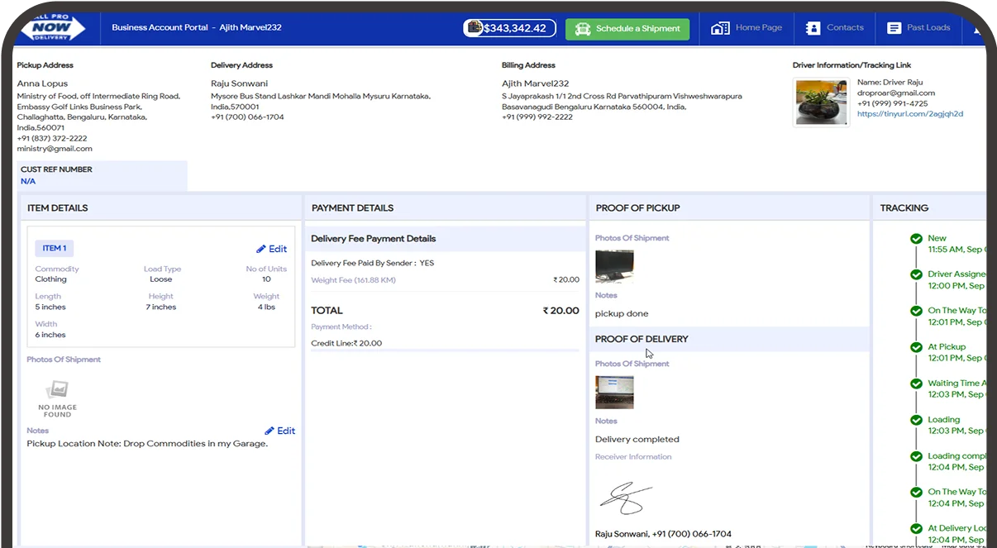
Task: Click the pencil Edit icon beside Notes
Action: pos(270,431)
